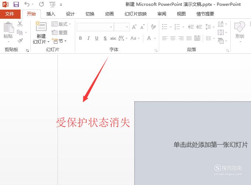This screenshot has height=185, width=251.
Task: Click the Copy icon
Action: (20, 32)
